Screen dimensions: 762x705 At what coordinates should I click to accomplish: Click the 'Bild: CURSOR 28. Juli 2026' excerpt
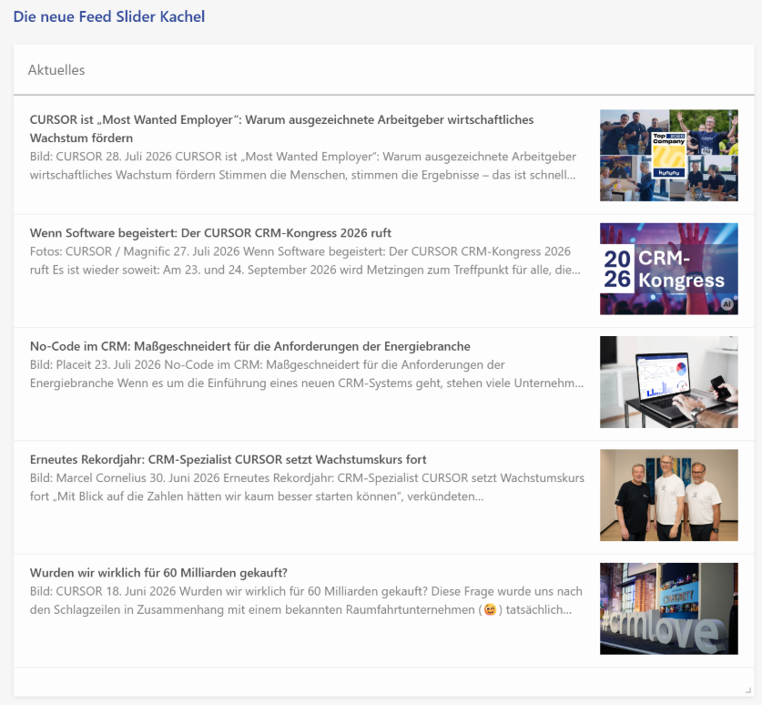pyautogui.click(x=303, y=166)
